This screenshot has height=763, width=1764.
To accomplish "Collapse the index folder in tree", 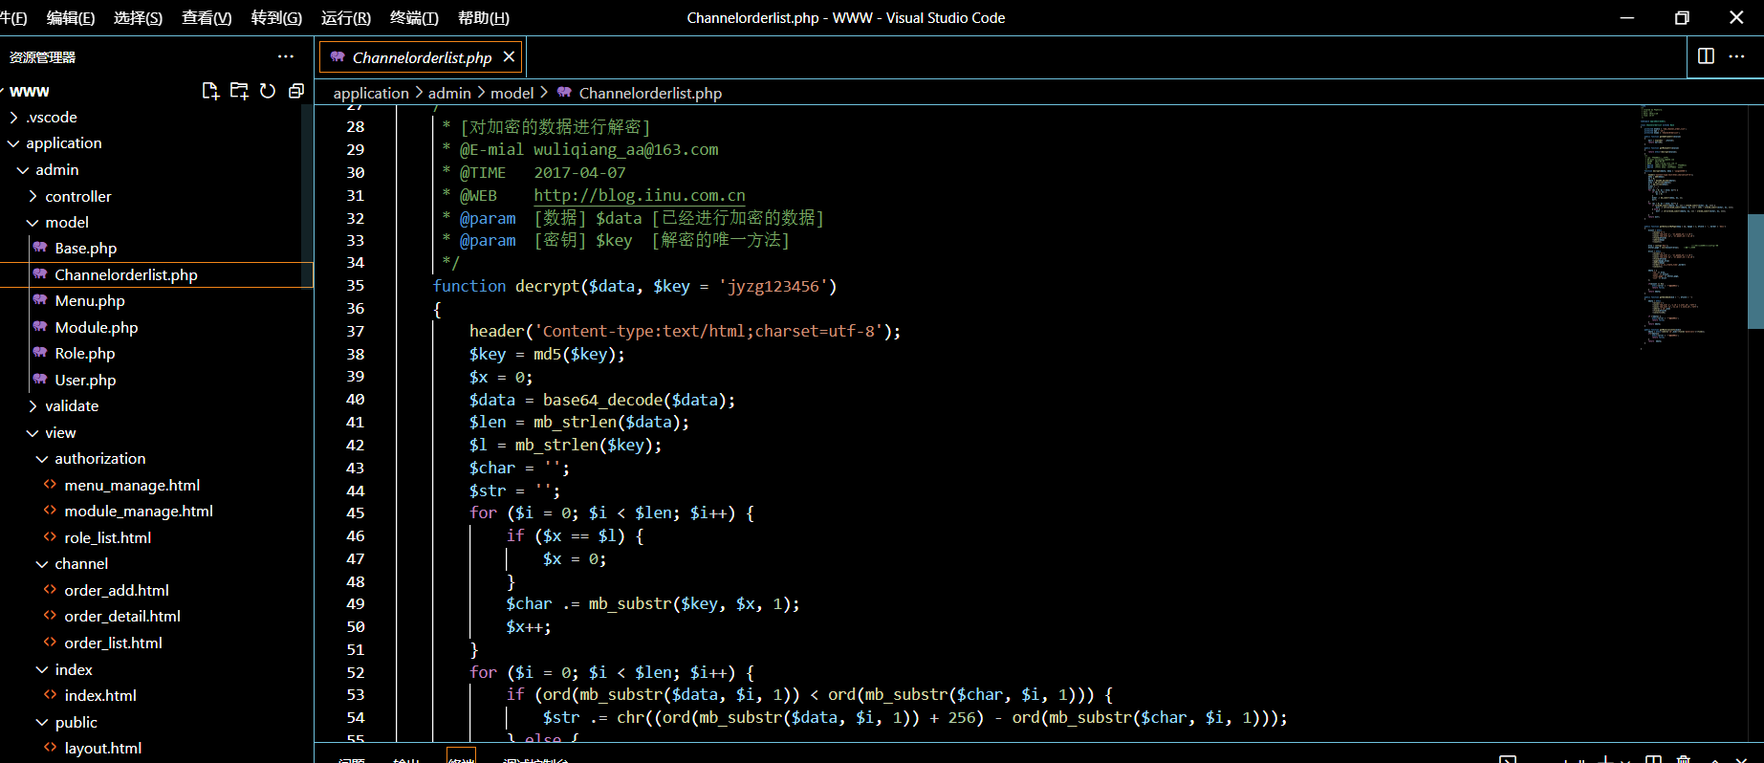I will 74,669.
